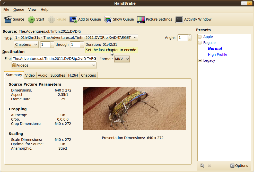Collapse the Regular presets group
Viewport: 254px width, 172px height.
point(200,43)
